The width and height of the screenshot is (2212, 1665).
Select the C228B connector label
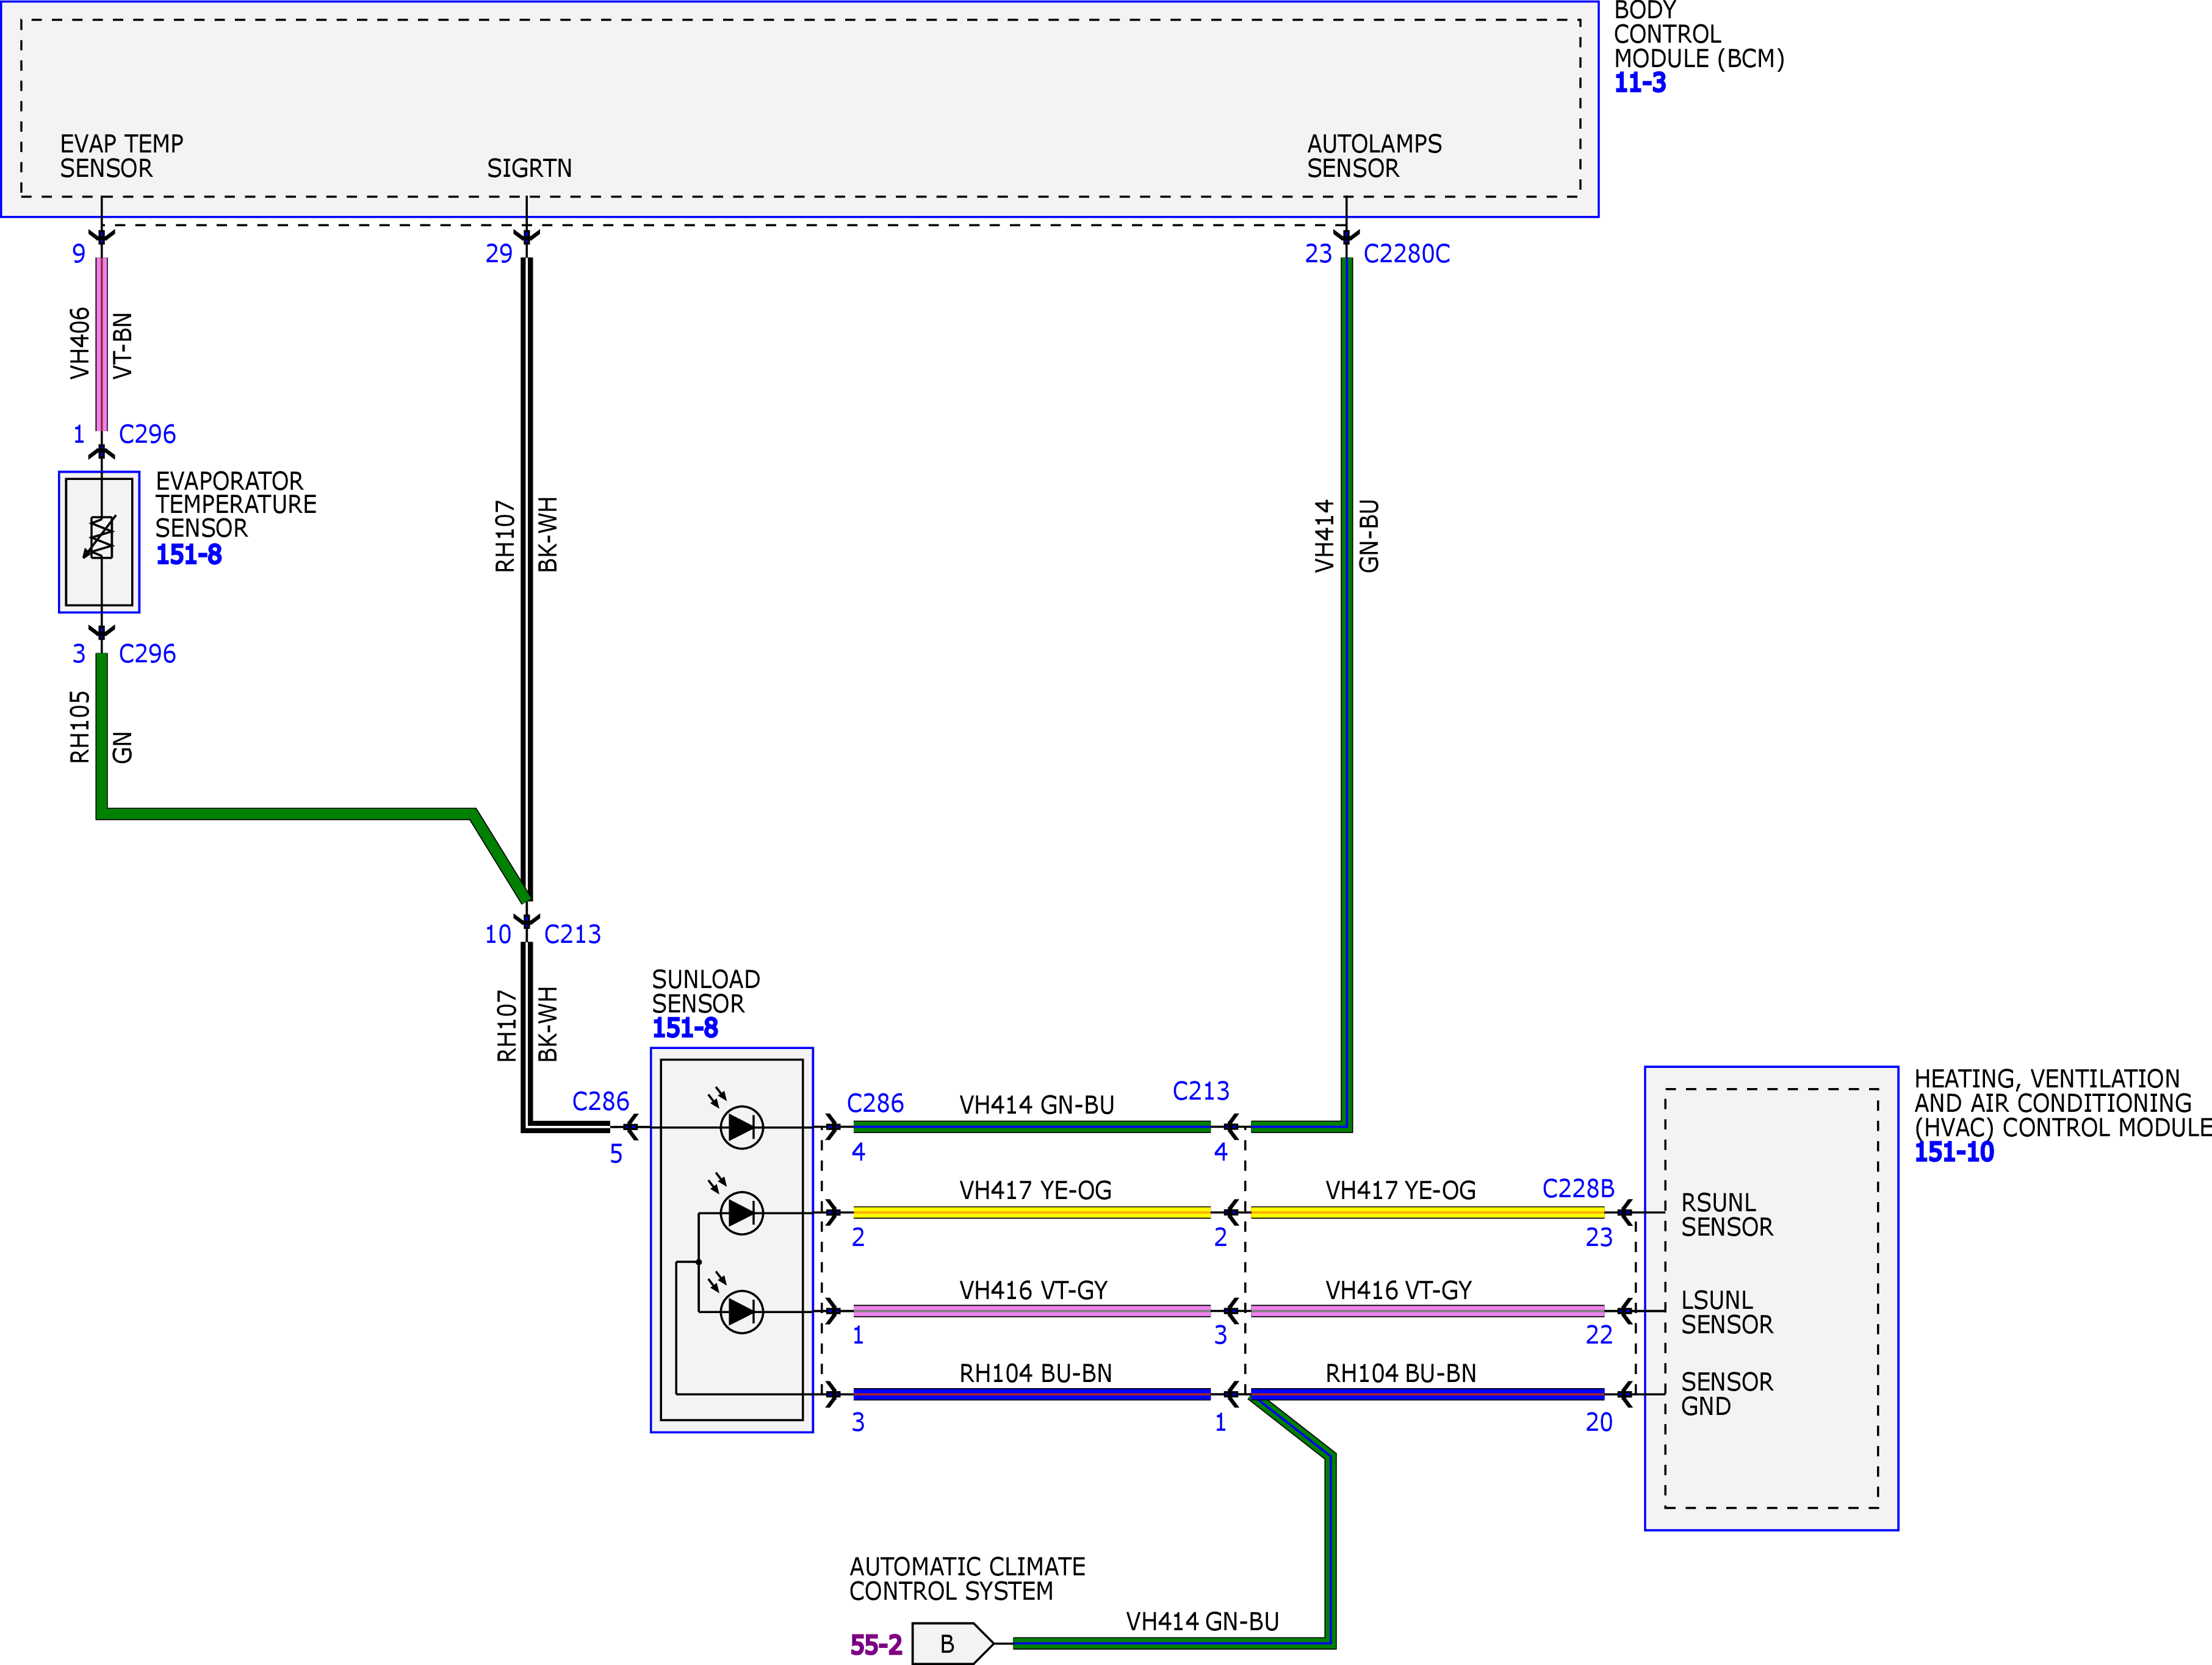pyautogui.click(x=1578, y=1188)
